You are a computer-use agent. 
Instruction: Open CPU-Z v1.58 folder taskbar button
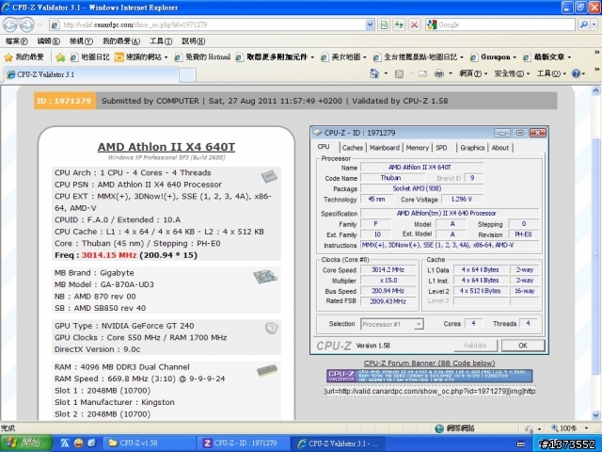150,444
